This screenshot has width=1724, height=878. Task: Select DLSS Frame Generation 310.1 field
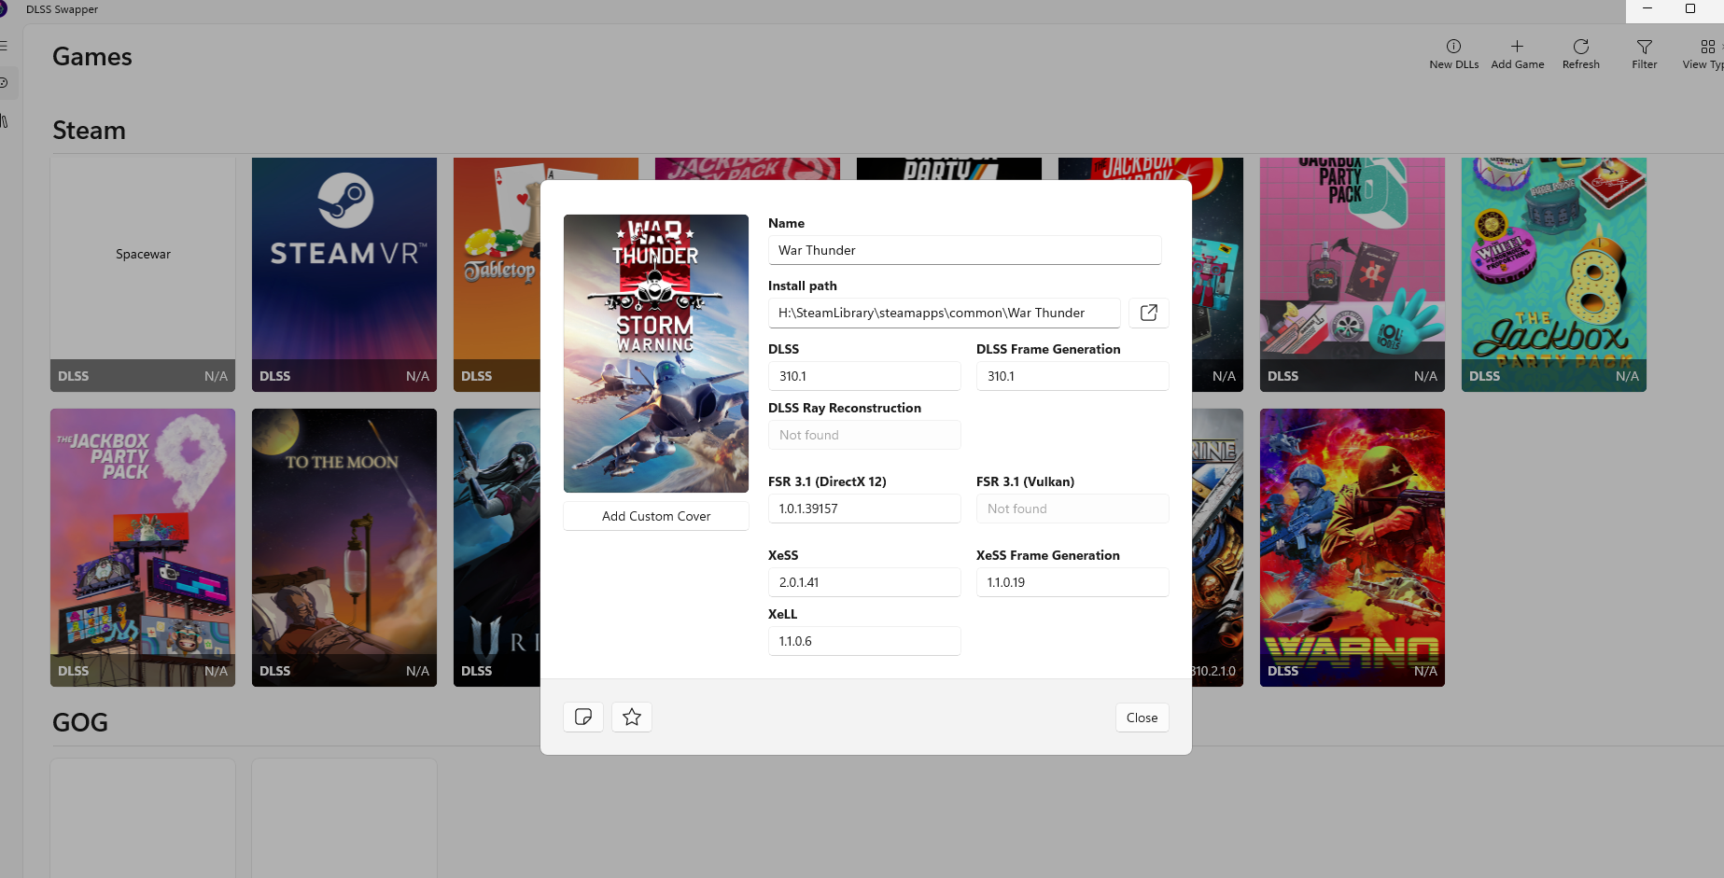[x=1072, y=376]
